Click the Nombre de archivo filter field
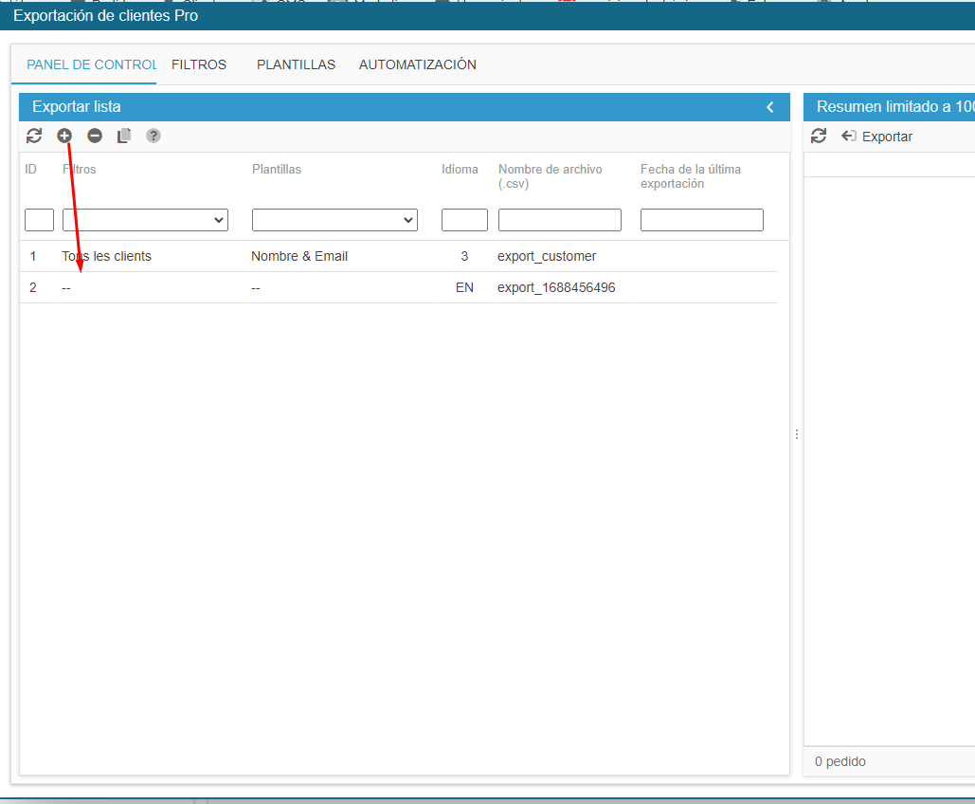The height and width of the screenshot is (804, 975). tap(559, 220)
